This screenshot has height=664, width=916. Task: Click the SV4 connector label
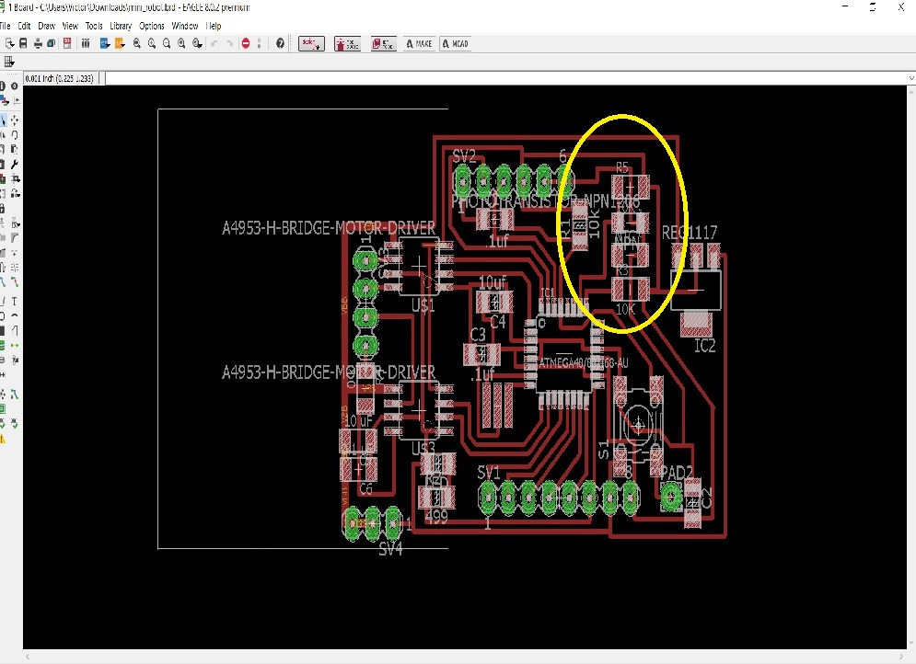pyautogui.click(x=391, y=549)
